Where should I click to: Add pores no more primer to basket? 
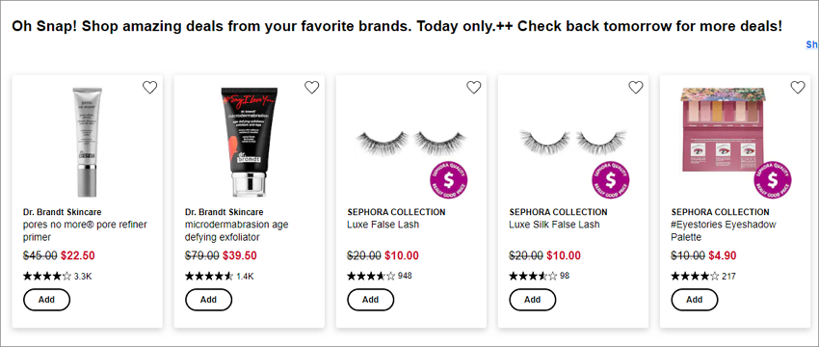point(46,300)
